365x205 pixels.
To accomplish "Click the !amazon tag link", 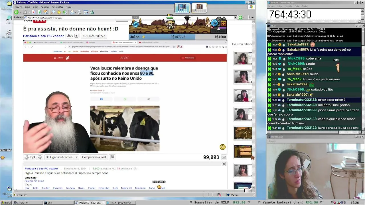I will point(140,188).
